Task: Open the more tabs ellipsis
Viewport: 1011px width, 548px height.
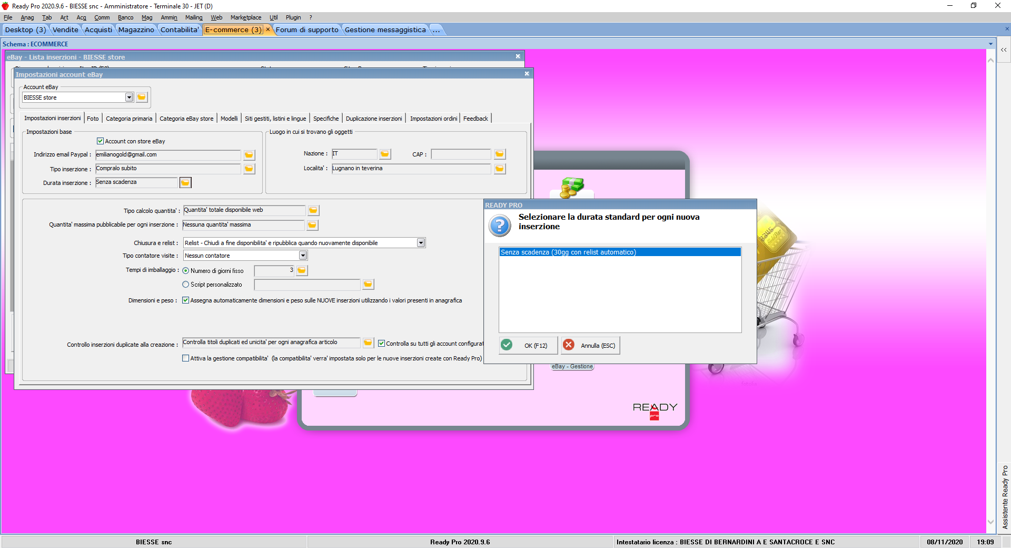Action: pyautogui.click(x=436, y=30)
